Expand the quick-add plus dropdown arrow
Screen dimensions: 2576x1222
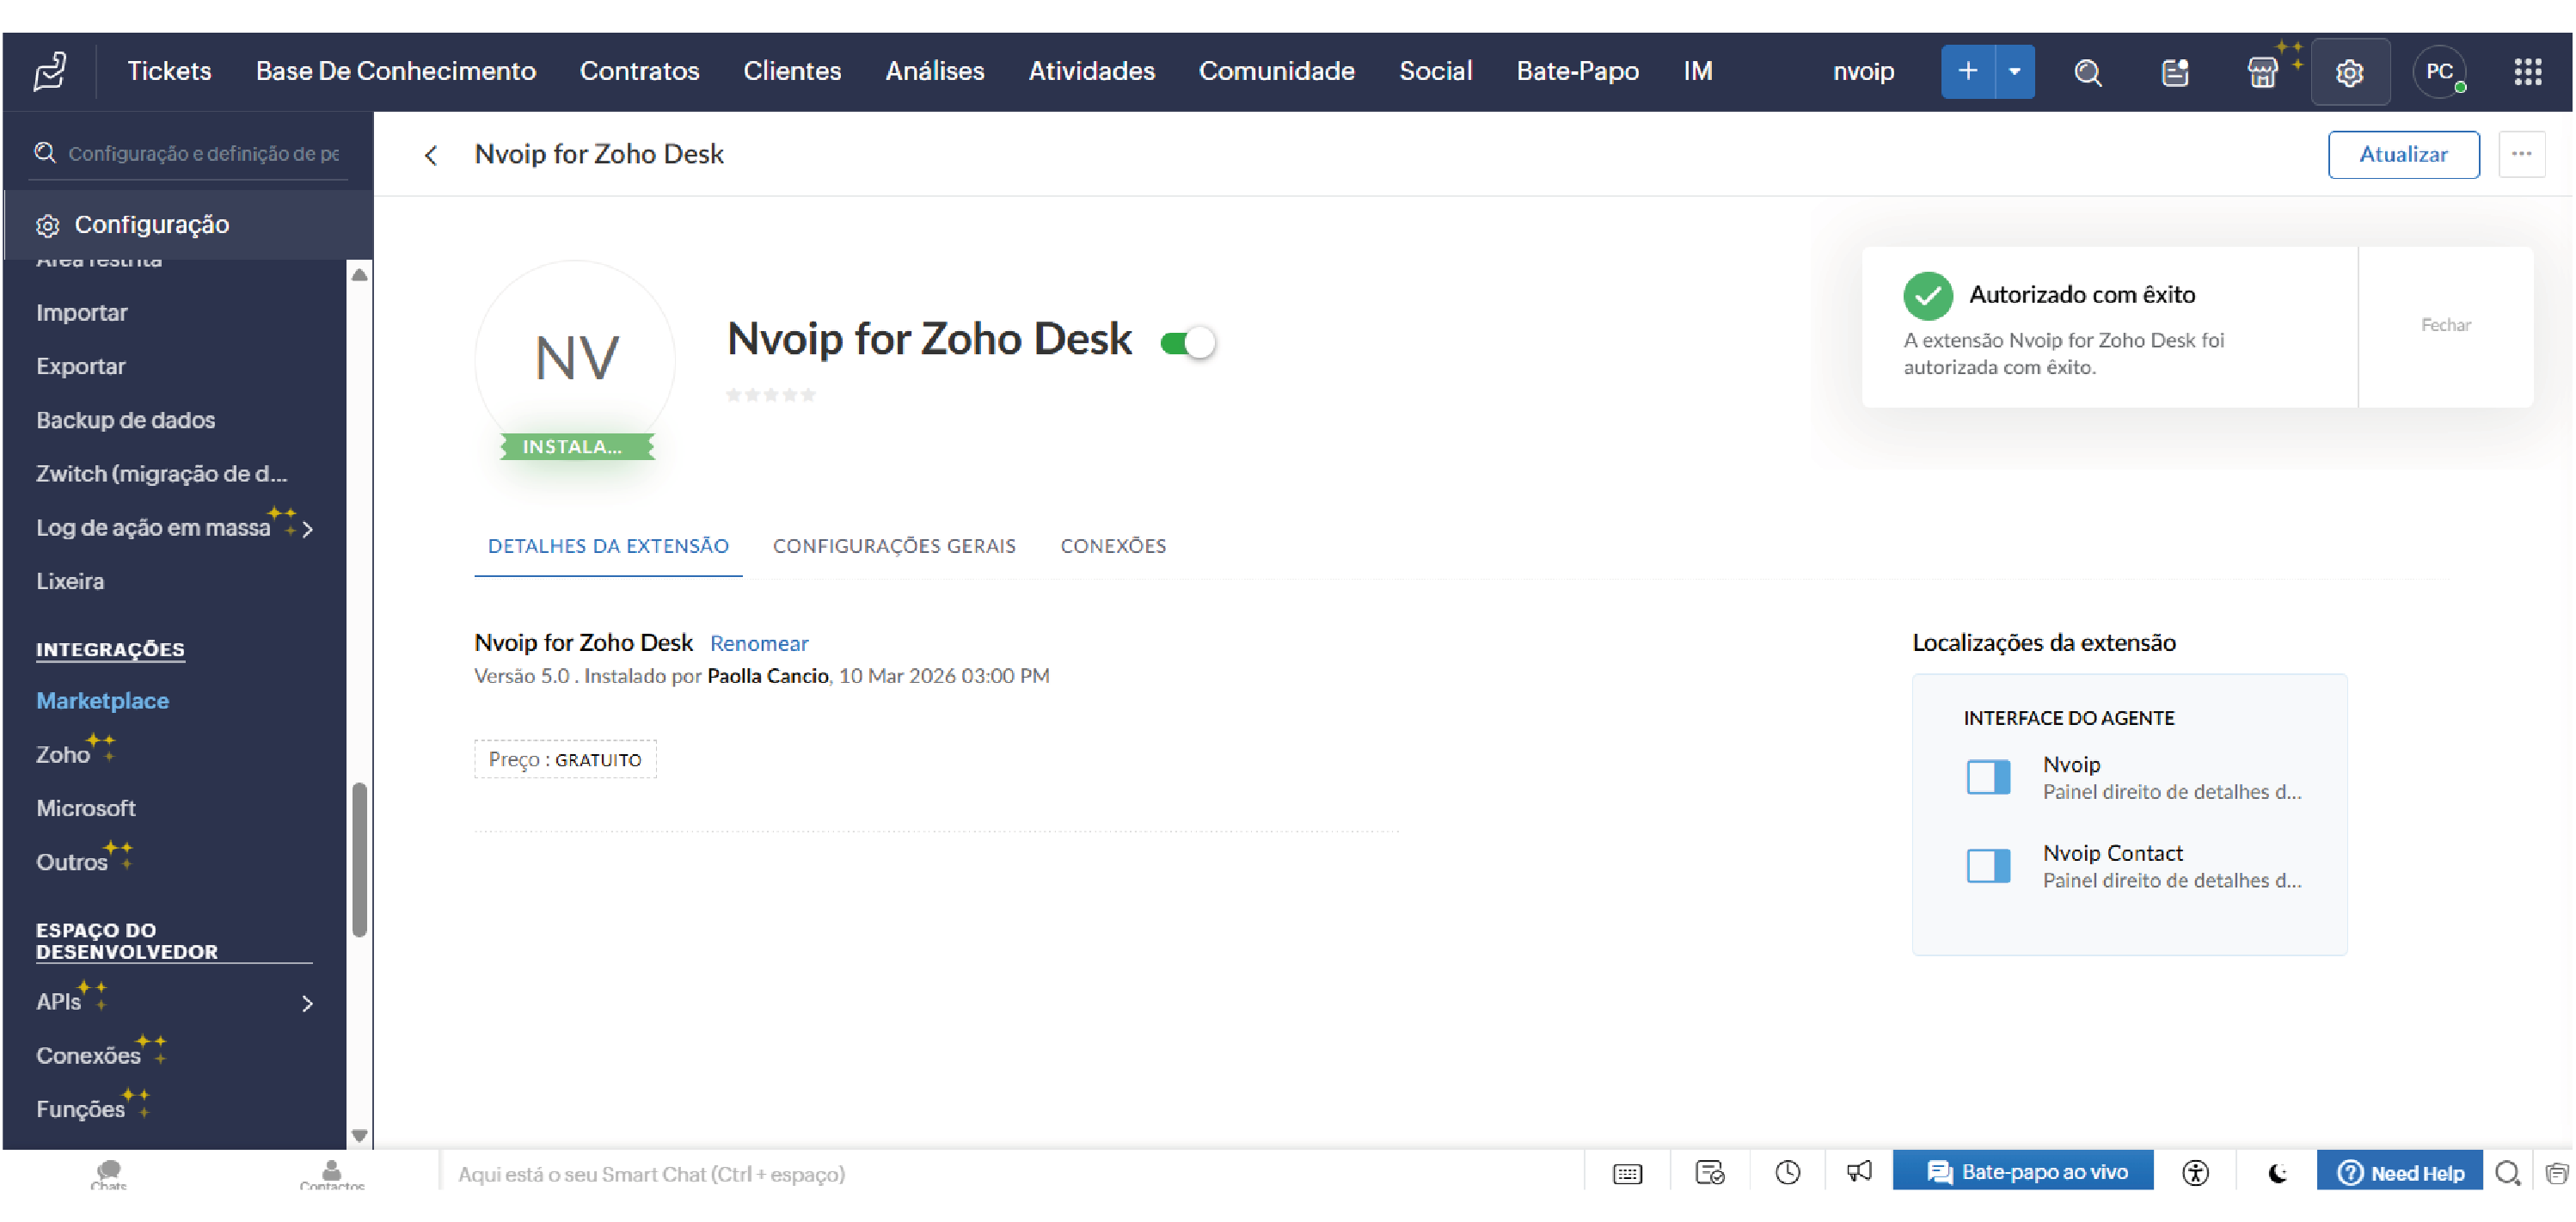coord(2014,72)
